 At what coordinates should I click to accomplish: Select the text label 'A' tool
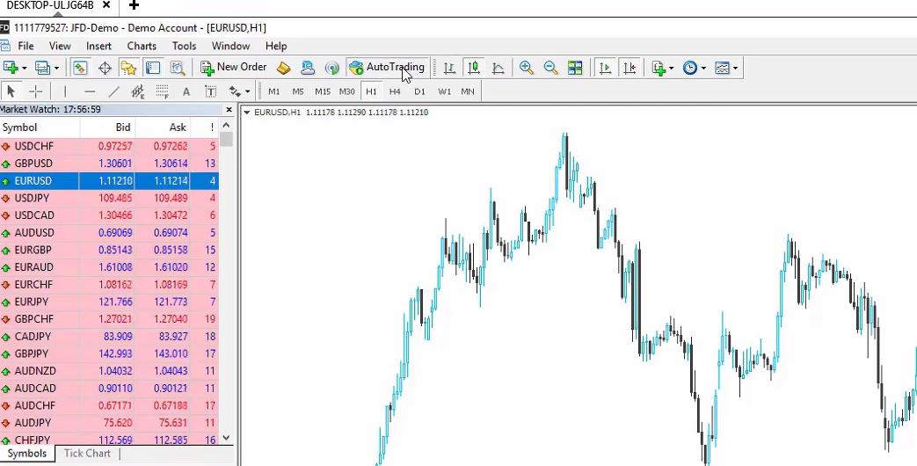click(186, 91)
